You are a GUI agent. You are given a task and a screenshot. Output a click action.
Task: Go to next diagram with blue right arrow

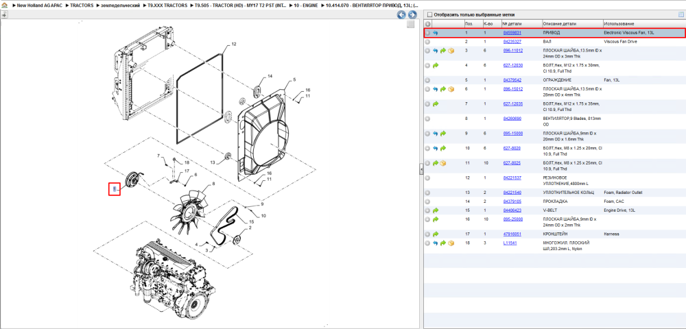412,15
